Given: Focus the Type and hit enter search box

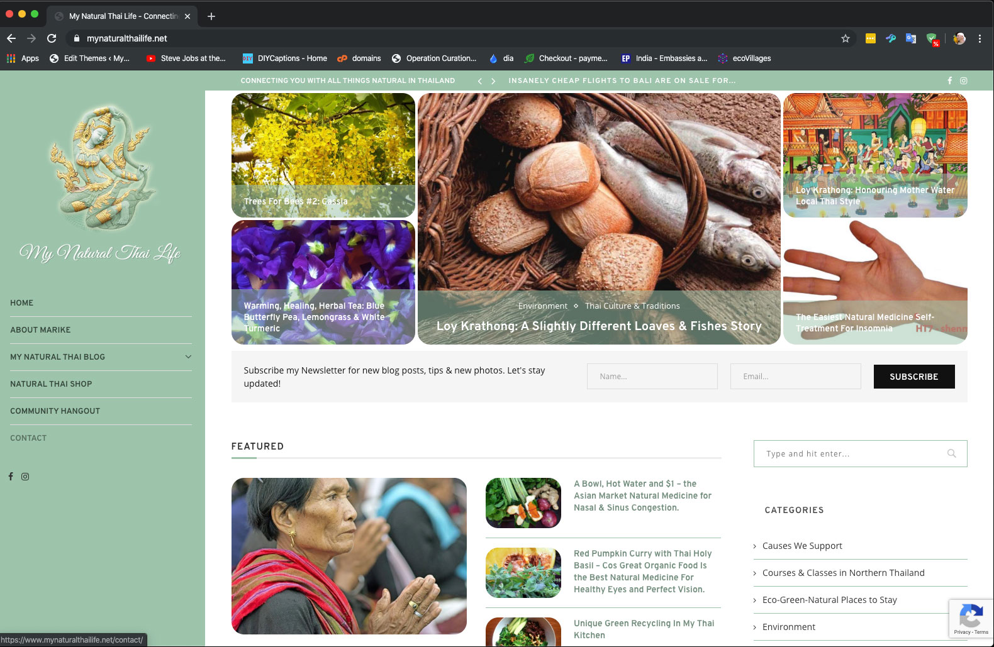Looking at the screenshot, I should tap(860, 454).
